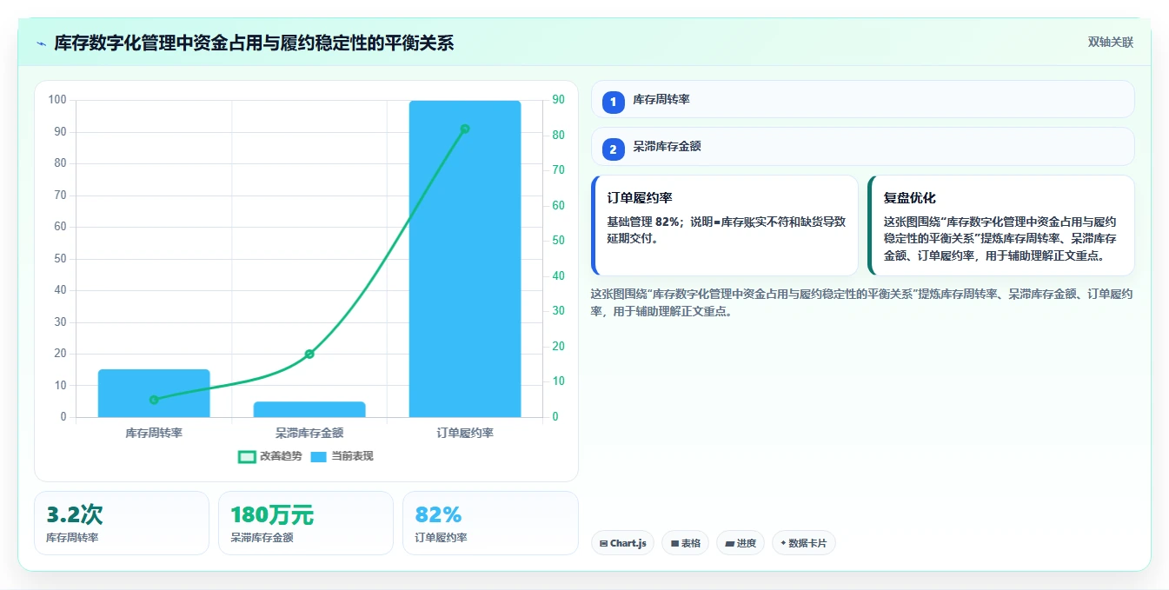Open the 库存周转率 list row
This screenshot has width=1169, height=590.
(862, 99)
